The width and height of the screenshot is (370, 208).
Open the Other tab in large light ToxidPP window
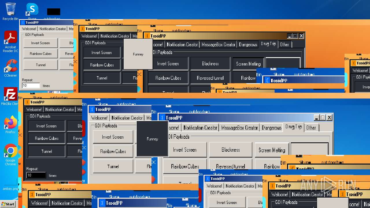311,128
